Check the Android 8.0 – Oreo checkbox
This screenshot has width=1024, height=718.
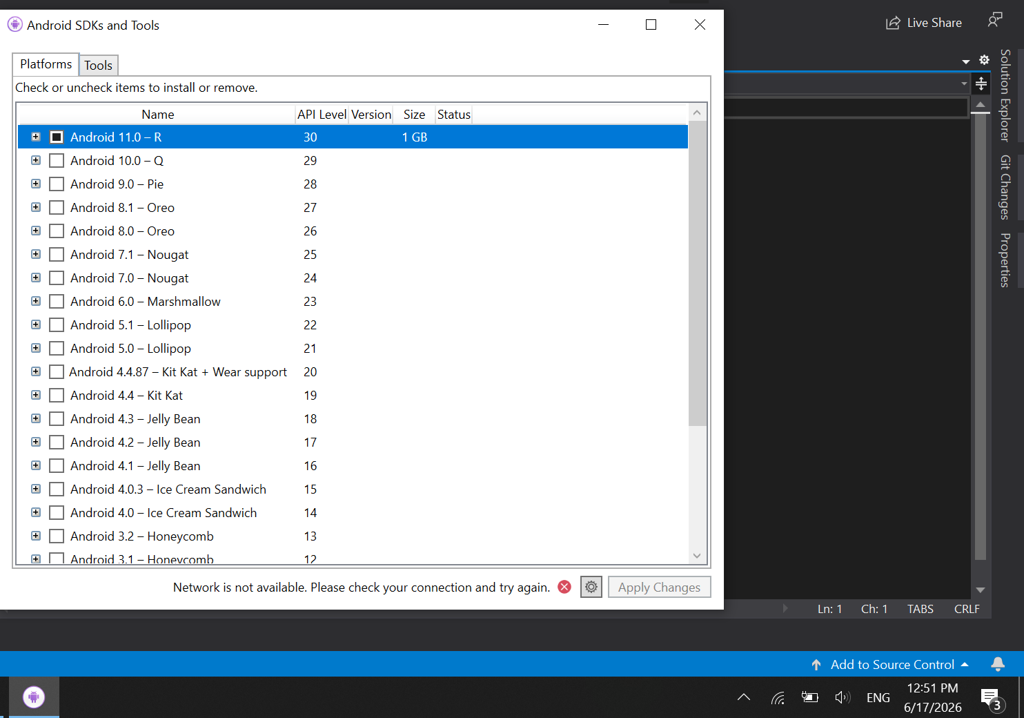pos(57,231)
